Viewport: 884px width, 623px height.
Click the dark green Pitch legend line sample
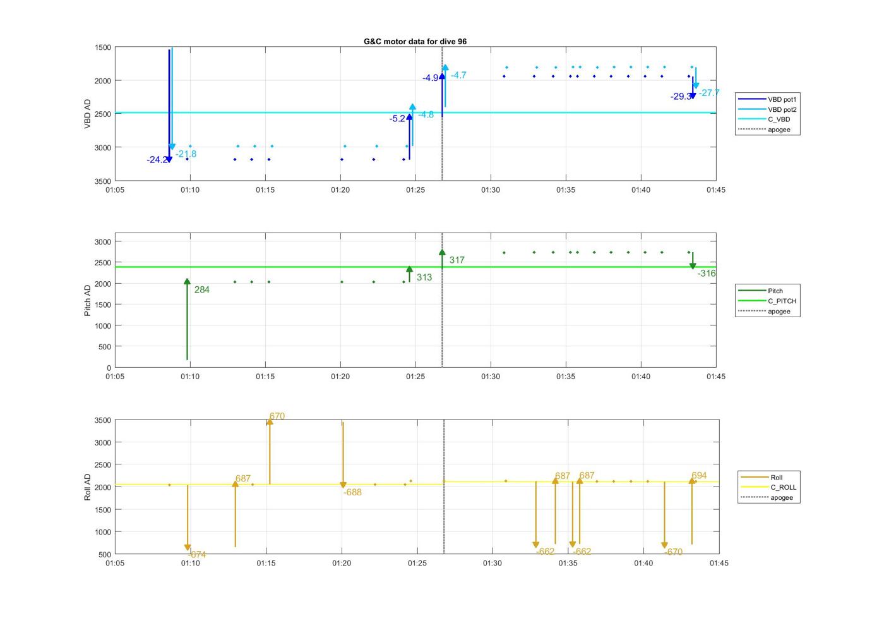click(x=751, y=291)
